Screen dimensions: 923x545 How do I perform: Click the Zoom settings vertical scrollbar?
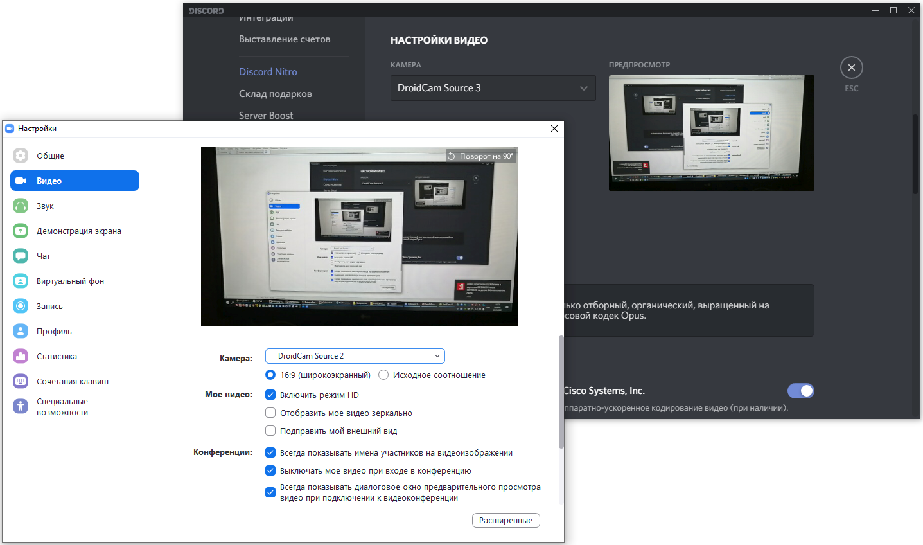tap(561, 392)
